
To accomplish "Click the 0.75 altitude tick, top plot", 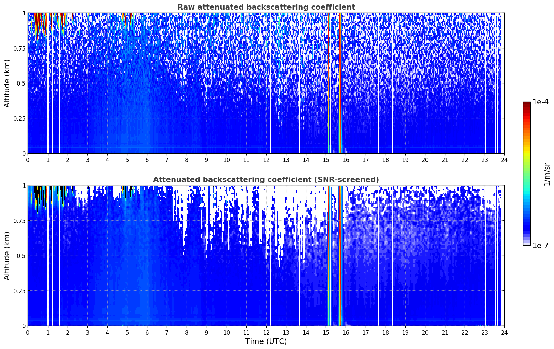I will coord(19,48).
